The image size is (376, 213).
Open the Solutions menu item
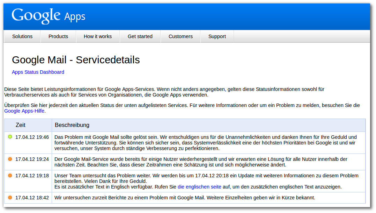tap(22, 36)
